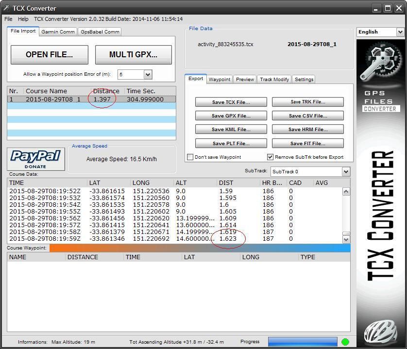Click Time Sec. value 304.999000
Screen dimensions: 407x349
click(145, 99)
